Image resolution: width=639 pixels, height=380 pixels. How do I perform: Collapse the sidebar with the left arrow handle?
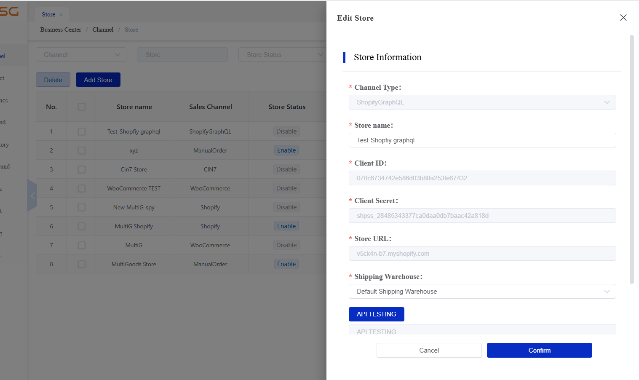coord(32,195)
